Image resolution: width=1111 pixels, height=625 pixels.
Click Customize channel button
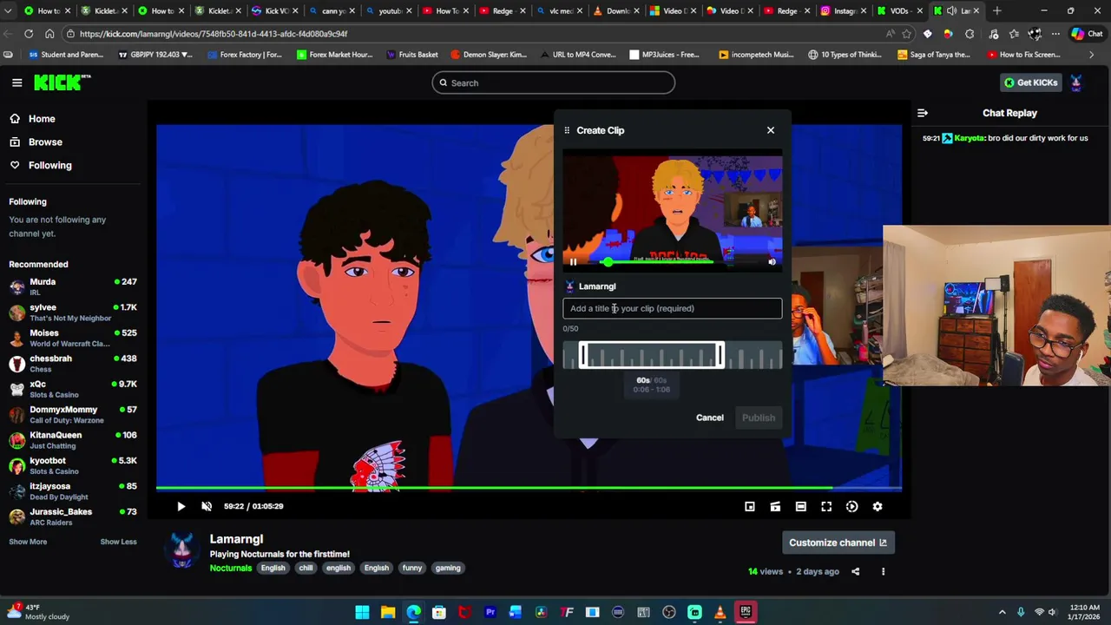pyautogui.click(x=838, y=543)
